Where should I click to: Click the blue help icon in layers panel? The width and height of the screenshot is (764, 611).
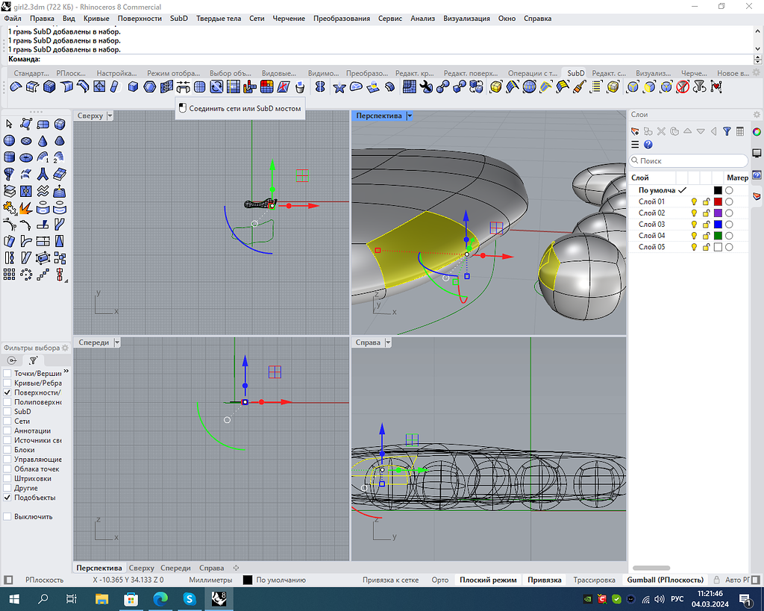click(x=648, y=145)
